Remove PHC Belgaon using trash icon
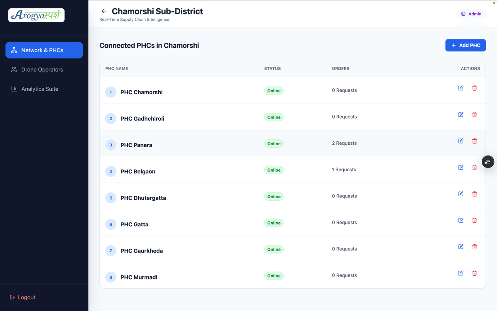This screenshot has width=497, height=311. click(475, 168)
